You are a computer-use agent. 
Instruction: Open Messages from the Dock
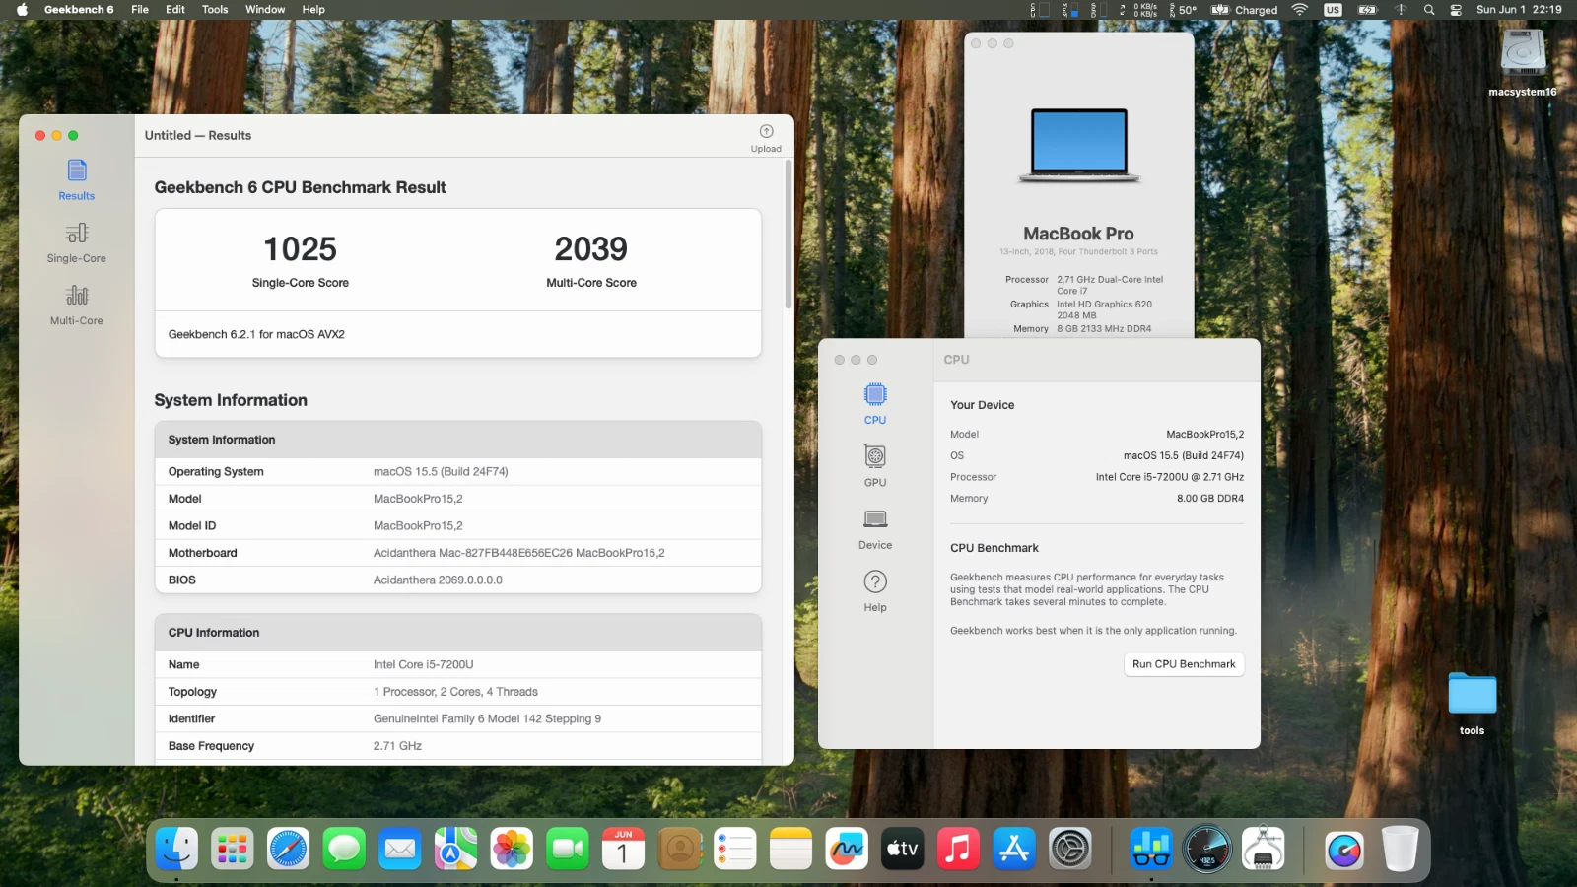coord(344,849)
